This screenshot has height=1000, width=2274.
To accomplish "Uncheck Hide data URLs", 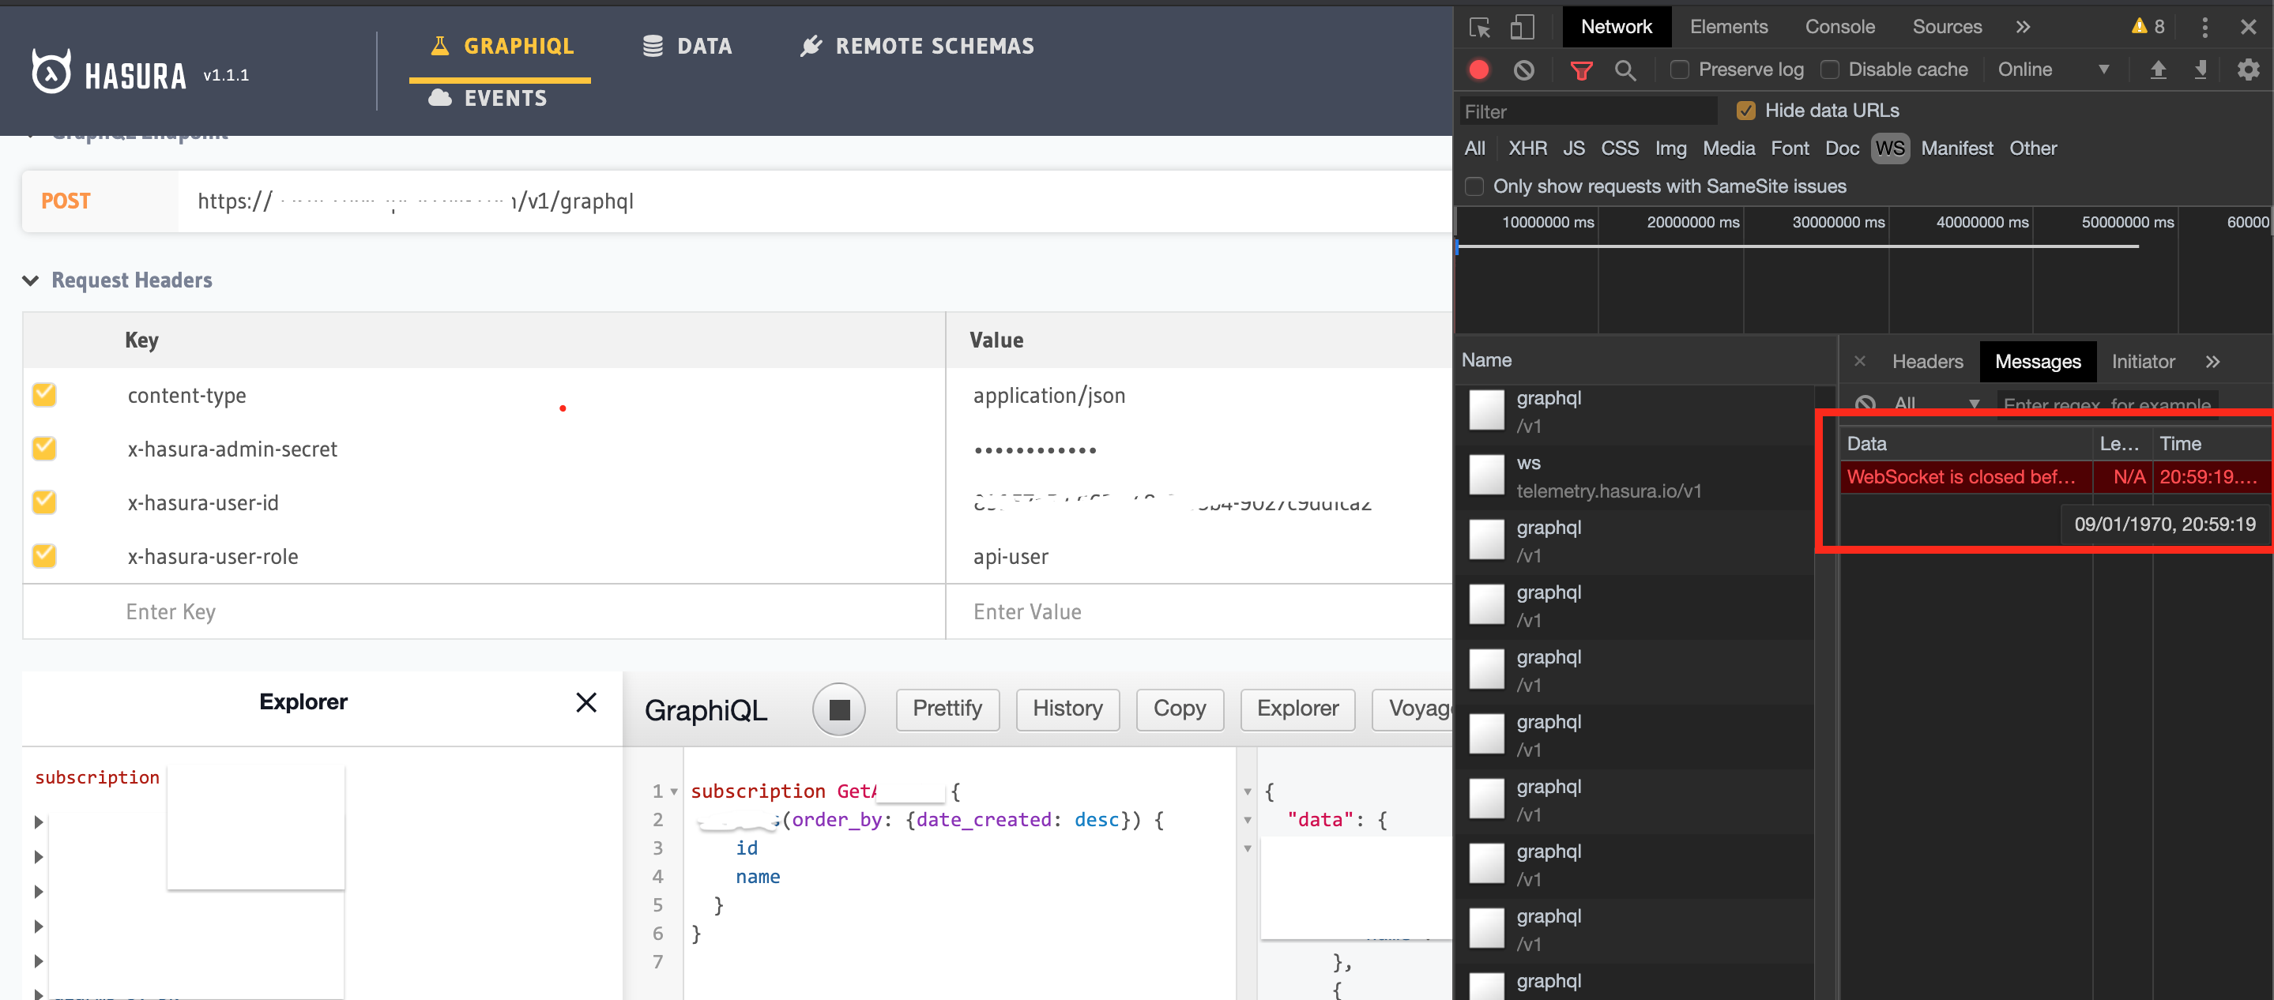I will click(x=1746, y=111).
